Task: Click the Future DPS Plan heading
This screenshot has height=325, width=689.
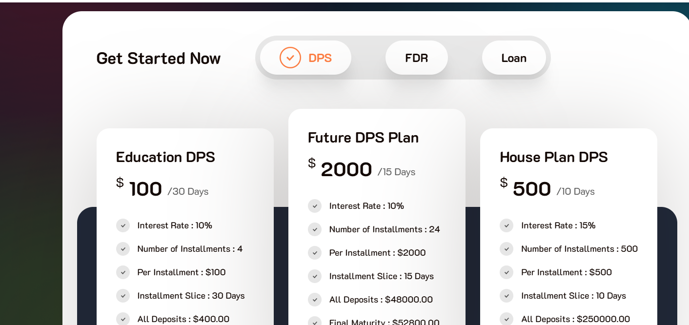Action: pos(363,138)
